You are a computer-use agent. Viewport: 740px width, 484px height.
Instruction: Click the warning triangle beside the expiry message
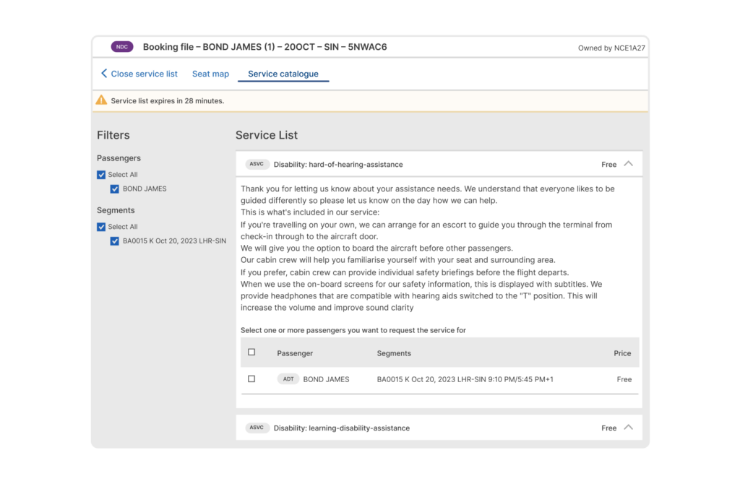(102, 100)
